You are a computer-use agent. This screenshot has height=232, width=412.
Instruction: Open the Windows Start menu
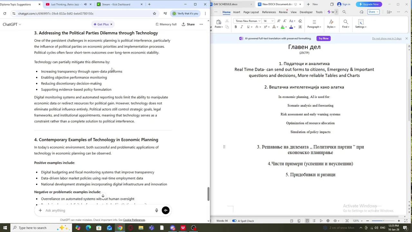click(5, 228)
